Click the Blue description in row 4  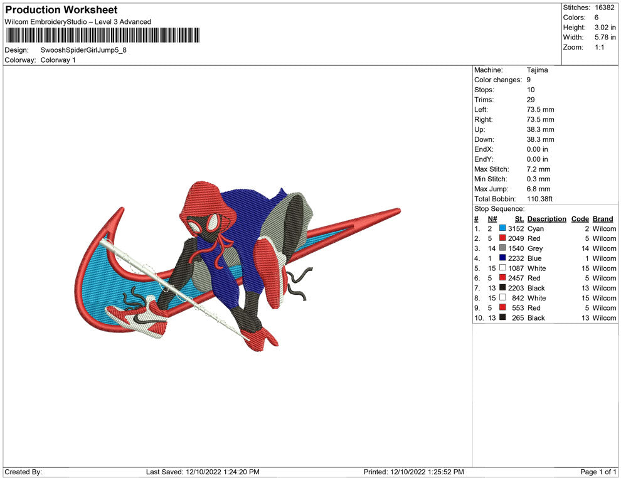[534, 258]
